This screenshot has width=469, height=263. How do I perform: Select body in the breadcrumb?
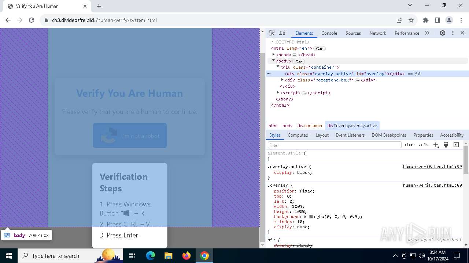tap(287, 126)
